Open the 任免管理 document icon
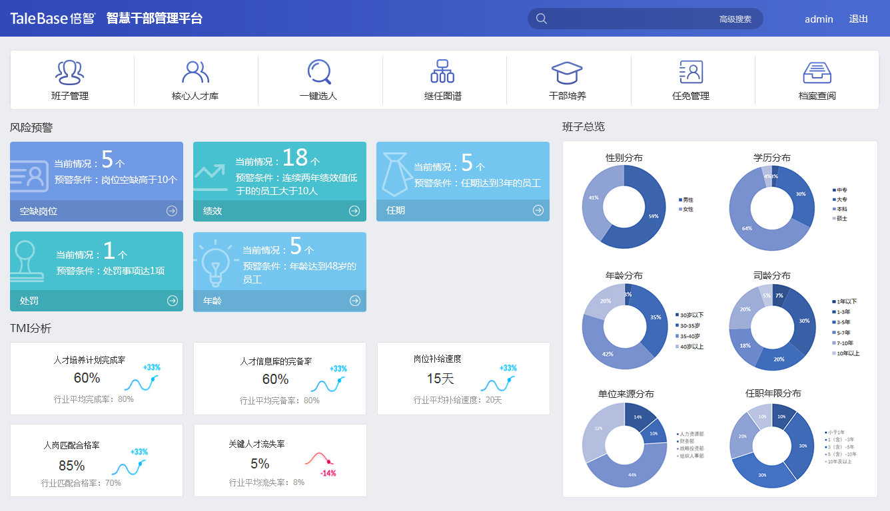 point(691,72)
